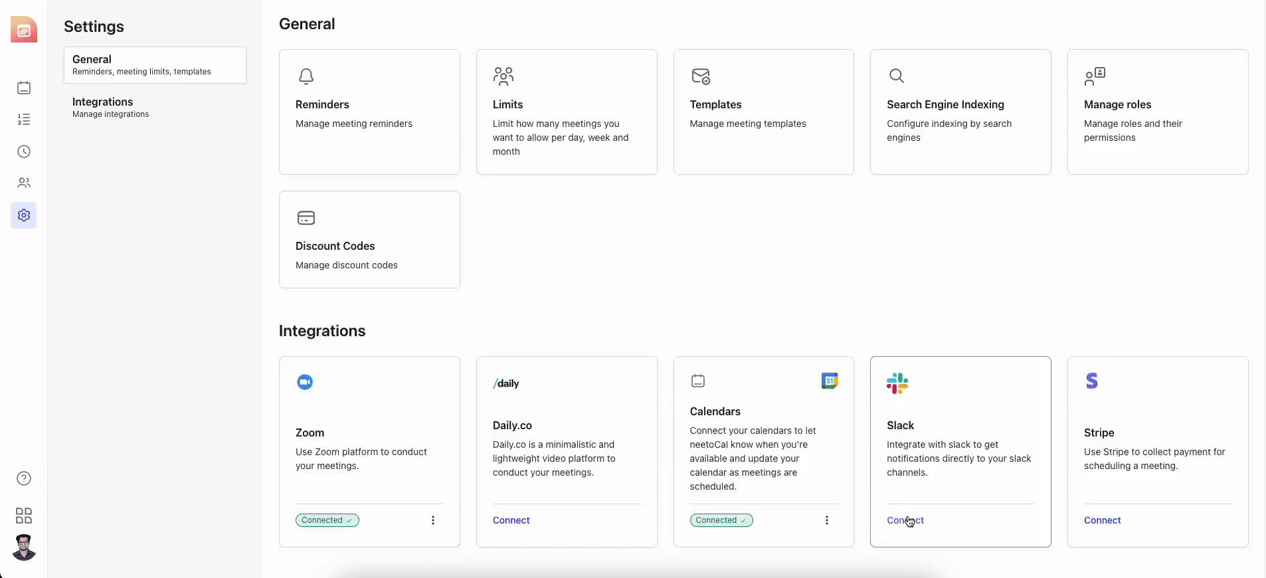Screen dimensions: 1266x578
Task: Click the Daily.co card title
Action: pyautogui.click(x=512, y=425)
